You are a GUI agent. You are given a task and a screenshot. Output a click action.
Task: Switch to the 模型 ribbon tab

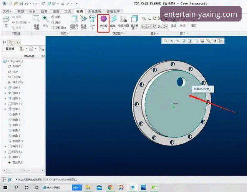tap(21, 12)
